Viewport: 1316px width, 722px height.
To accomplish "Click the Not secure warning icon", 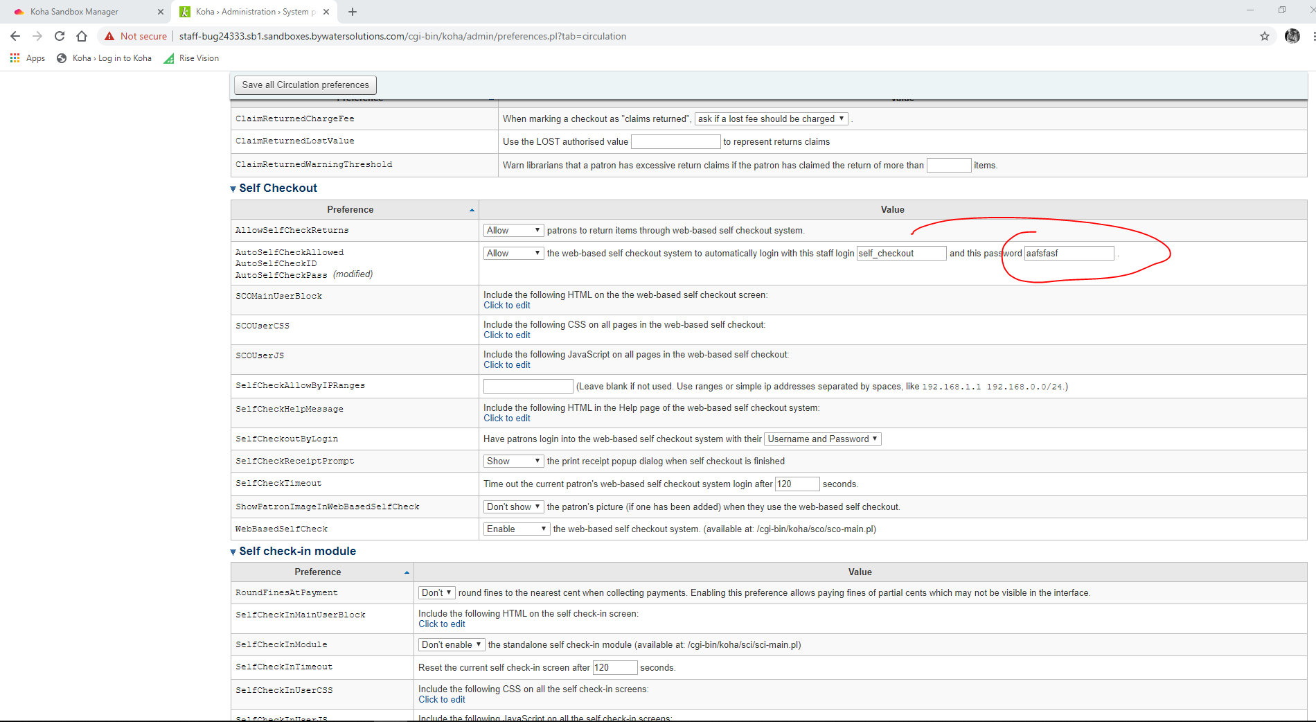I will (109, 36).
